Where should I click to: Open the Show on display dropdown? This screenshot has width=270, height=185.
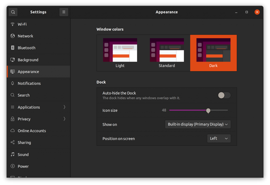point(198,124)
